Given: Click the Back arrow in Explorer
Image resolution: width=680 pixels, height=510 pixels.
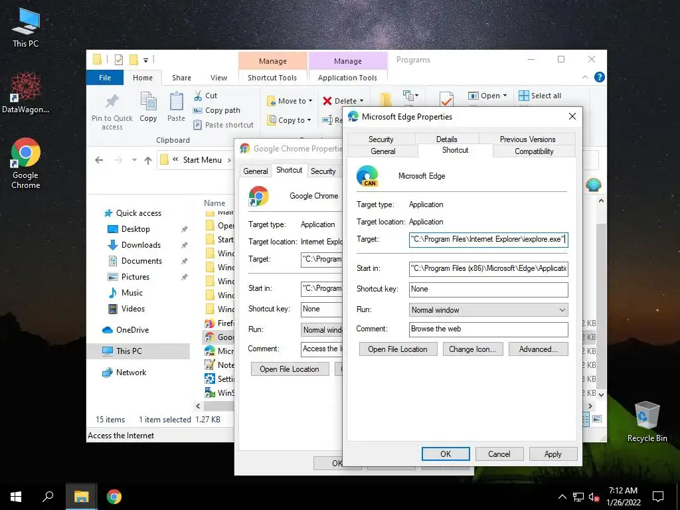Looking at the screenshot, I should (99, 160).
